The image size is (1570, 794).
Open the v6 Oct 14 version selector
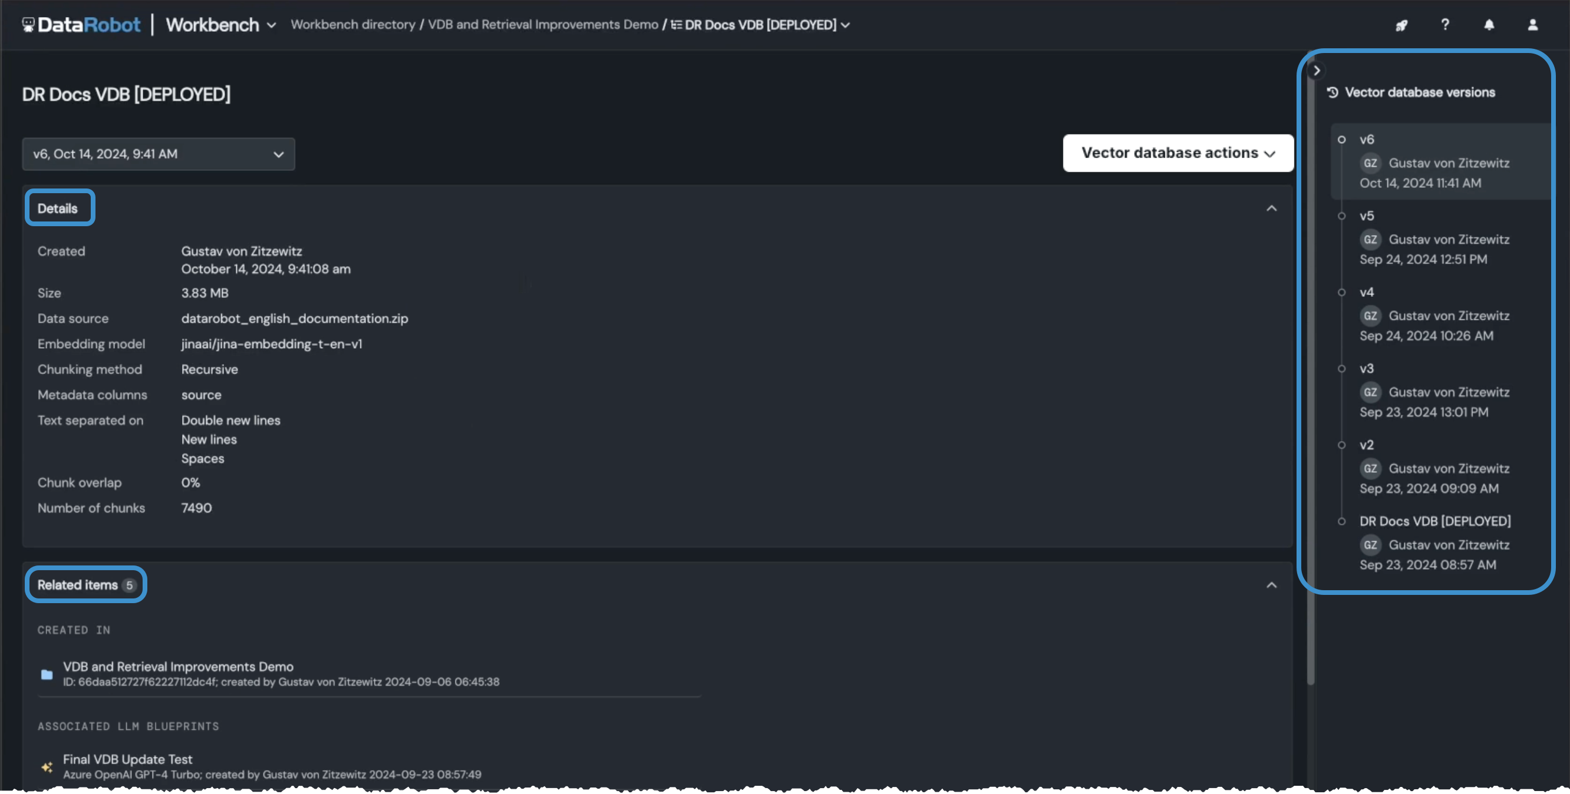(159, 154)
